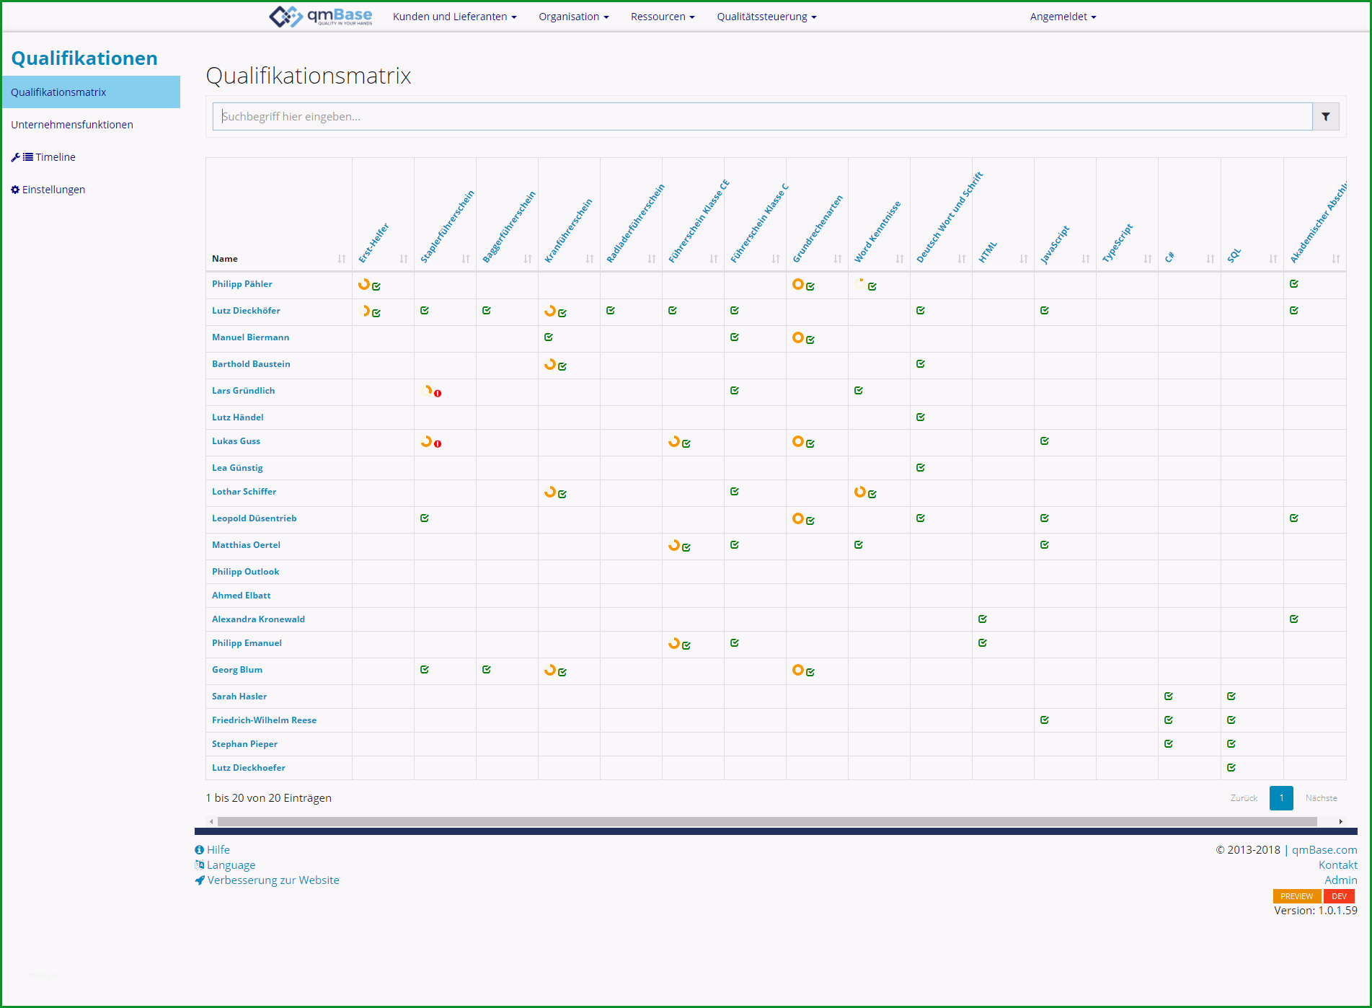Click the info icon next to Hilfe
The image size is (1372, 1008).
tap(200, 850)
